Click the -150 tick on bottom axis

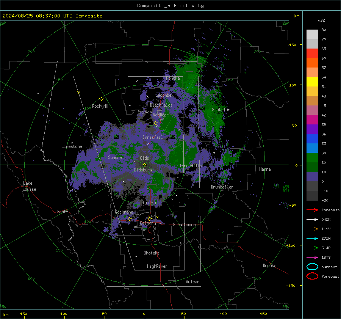coord(22,314)
